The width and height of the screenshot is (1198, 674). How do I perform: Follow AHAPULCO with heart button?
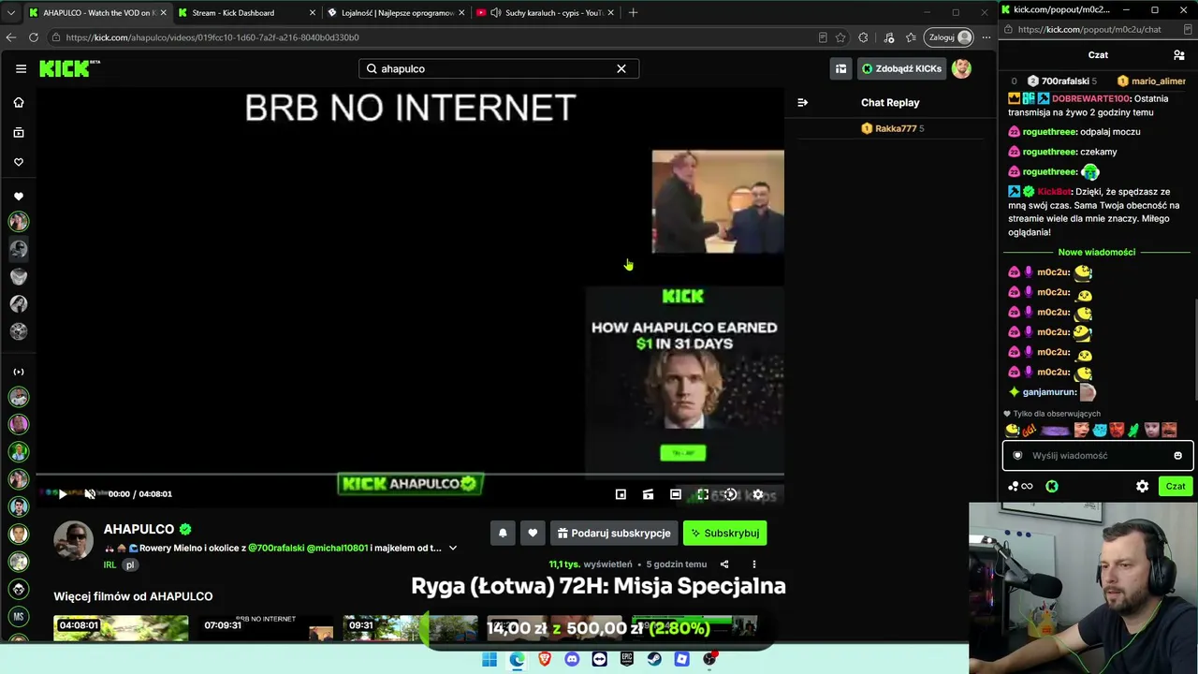(x=533, y=533)
